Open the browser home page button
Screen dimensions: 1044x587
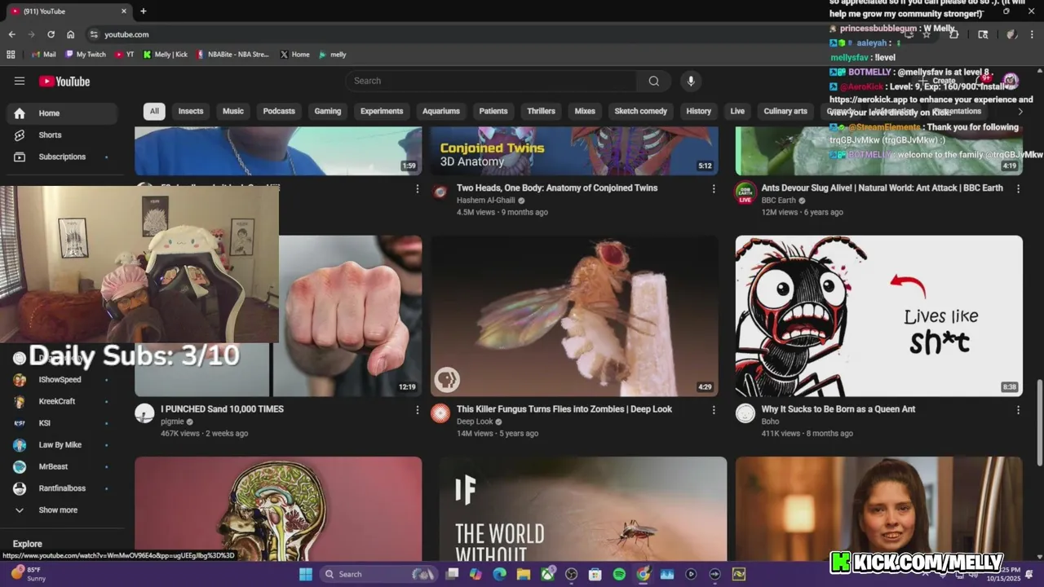click(x=71, y=34)
